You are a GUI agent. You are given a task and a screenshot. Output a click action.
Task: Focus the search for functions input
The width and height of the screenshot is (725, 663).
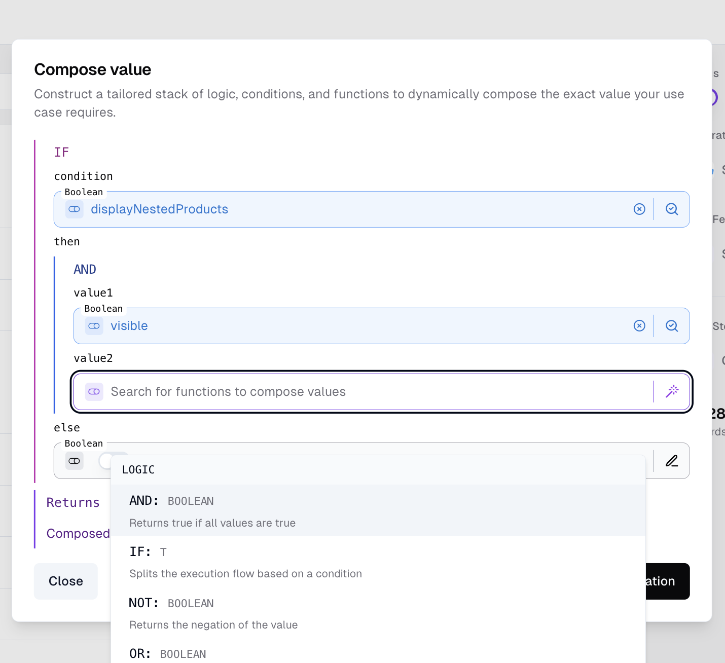click(x=304, y=391)
